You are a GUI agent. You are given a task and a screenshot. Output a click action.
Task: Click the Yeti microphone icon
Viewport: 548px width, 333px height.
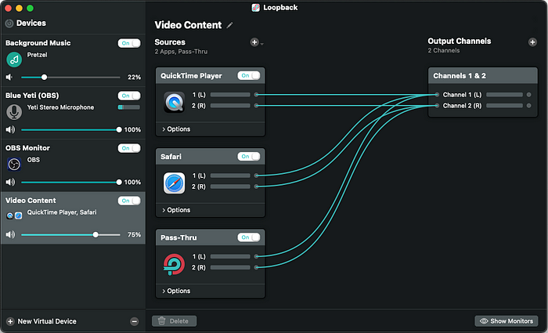[14, 112]
